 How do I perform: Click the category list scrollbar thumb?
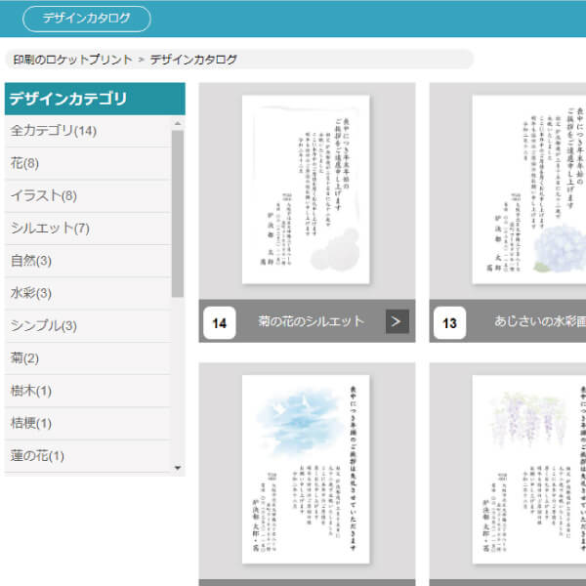[178, 214]
